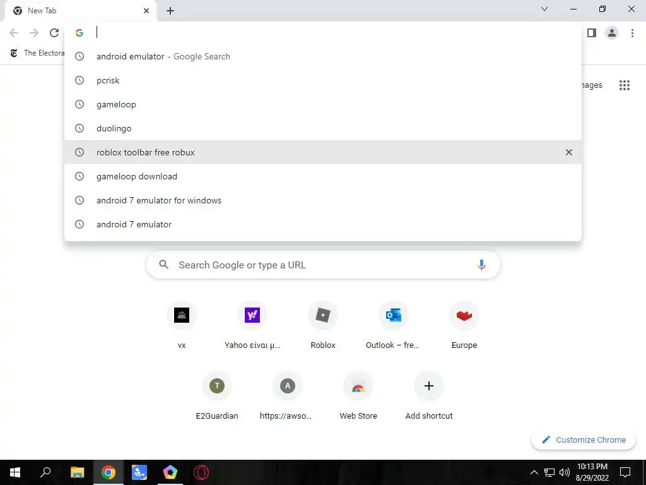Click the blue docker-style taskbar app icon

(139, 472)
